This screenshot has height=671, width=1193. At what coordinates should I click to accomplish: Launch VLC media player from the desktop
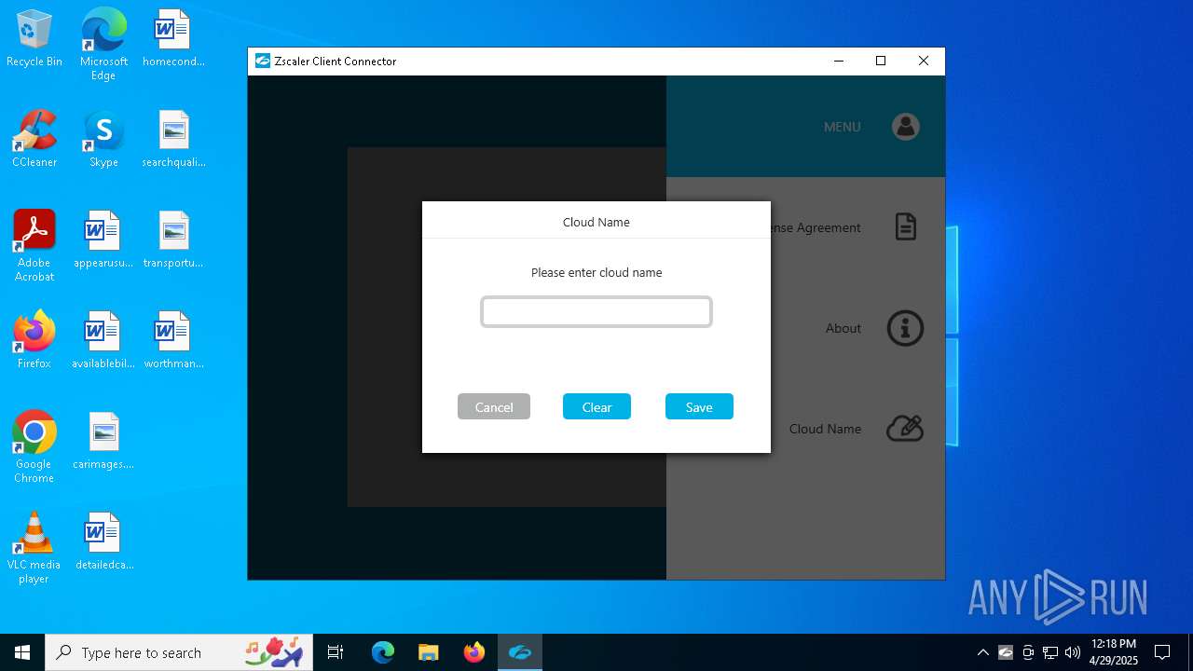coord(34,548)
